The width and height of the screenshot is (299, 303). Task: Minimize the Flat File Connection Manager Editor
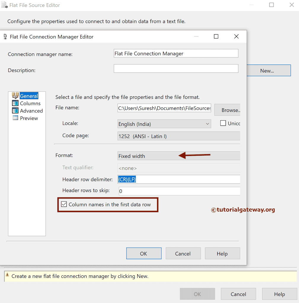(196, 36)
